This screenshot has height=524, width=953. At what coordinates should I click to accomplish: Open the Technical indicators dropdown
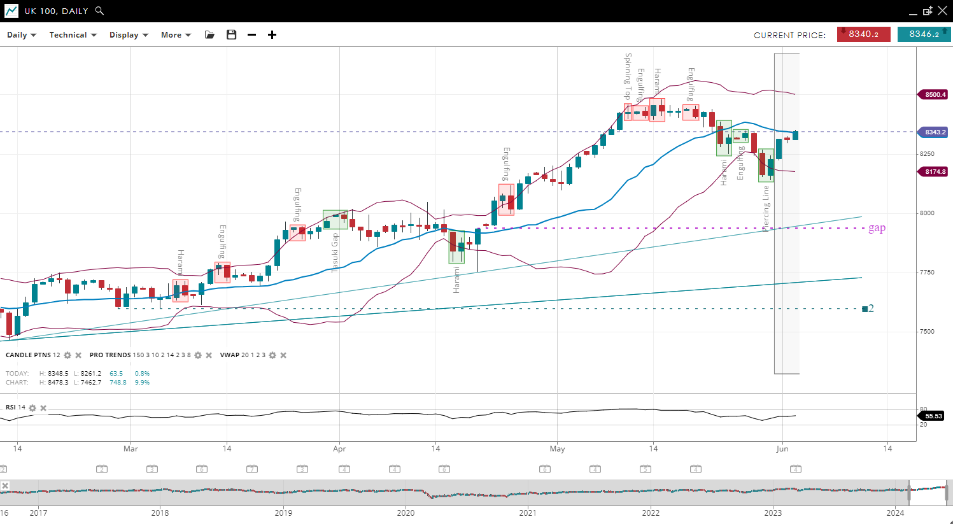pos(73,35)
